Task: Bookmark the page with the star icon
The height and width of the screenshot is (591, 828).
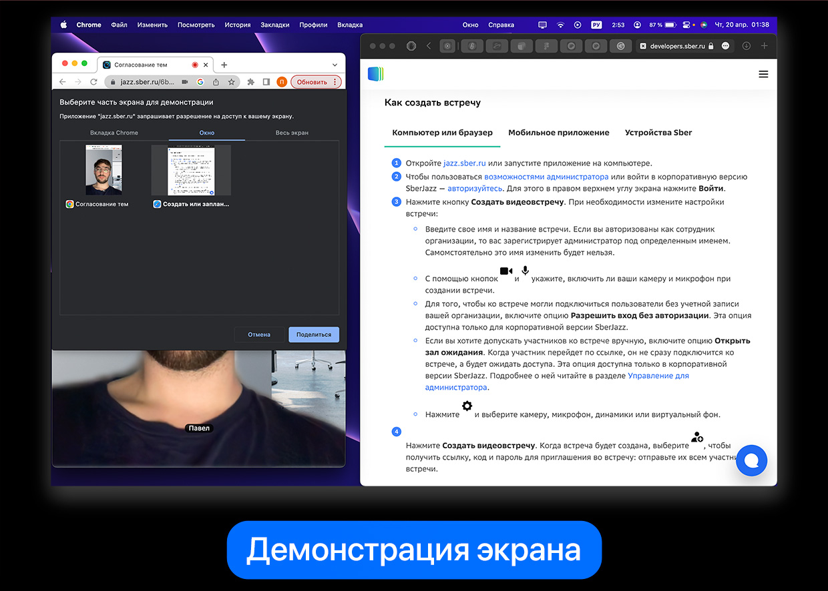Action: pos(231,82)
